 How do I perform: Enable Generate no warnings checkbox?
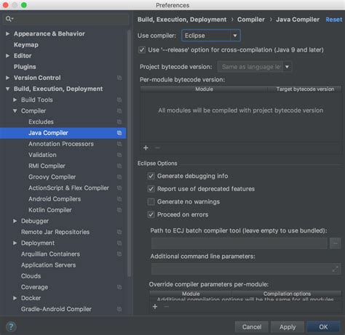[x=151, y=201]
